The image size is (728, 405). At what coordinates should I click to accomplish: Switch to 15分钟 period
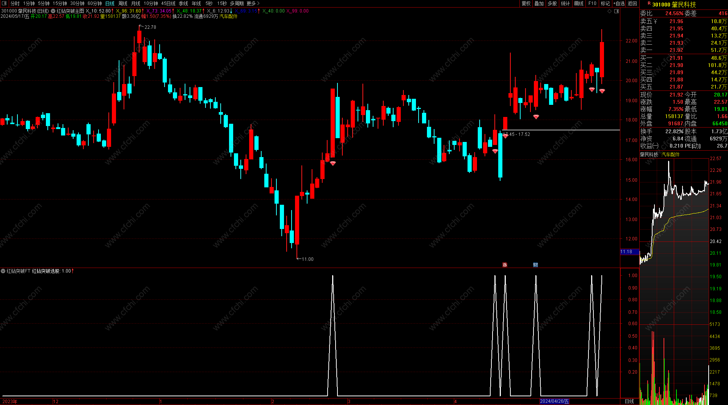60,3
